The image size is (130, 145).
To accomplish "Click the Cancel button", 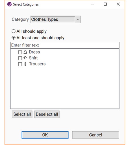I will pyautogui.click(x=96, y=135).
